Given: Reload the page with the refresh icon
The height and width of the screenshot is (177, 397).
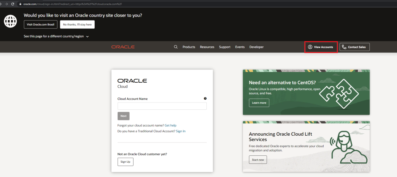Looking at the screenshot, I should 13,4.
